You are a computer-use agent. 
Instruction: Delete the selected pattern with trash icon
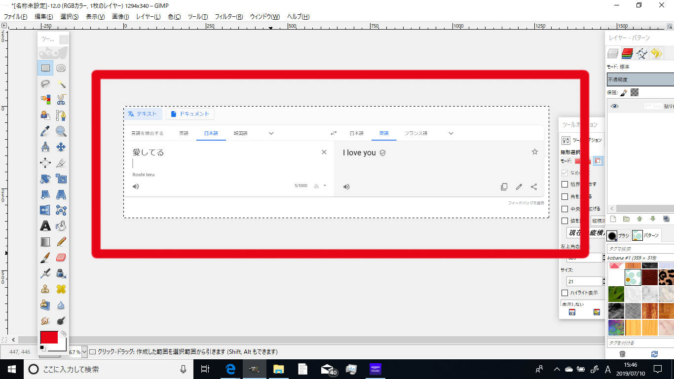point(622,354)
